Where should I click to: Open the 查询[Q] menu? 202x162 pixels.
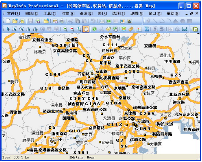click(x=86, y=13)
